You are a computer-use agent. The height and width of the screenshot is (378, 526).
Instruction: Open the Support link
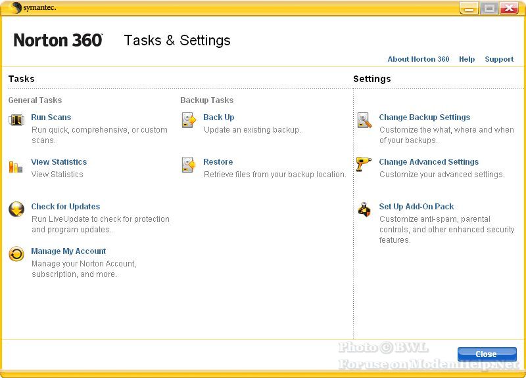click(499, 59)
